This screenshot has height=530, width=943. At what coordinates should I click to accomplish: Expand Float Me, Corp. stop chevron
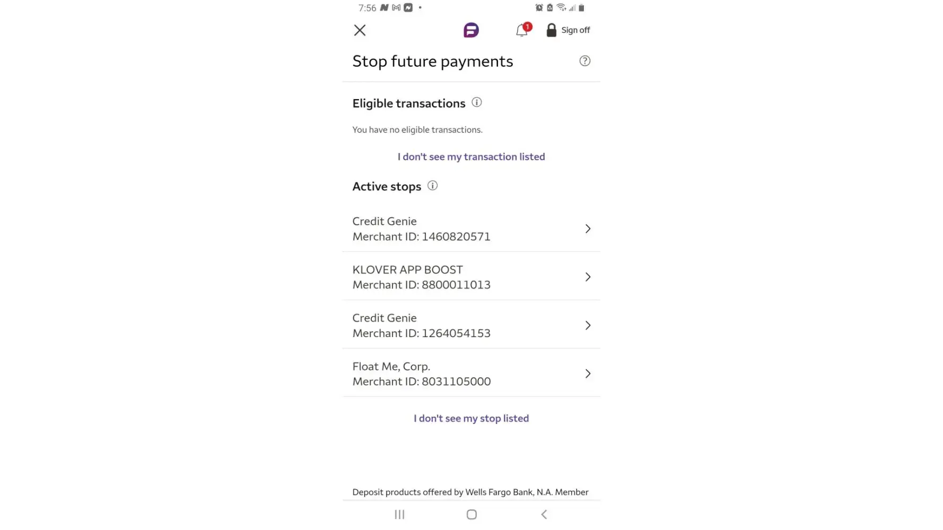[x=588, y=374]
